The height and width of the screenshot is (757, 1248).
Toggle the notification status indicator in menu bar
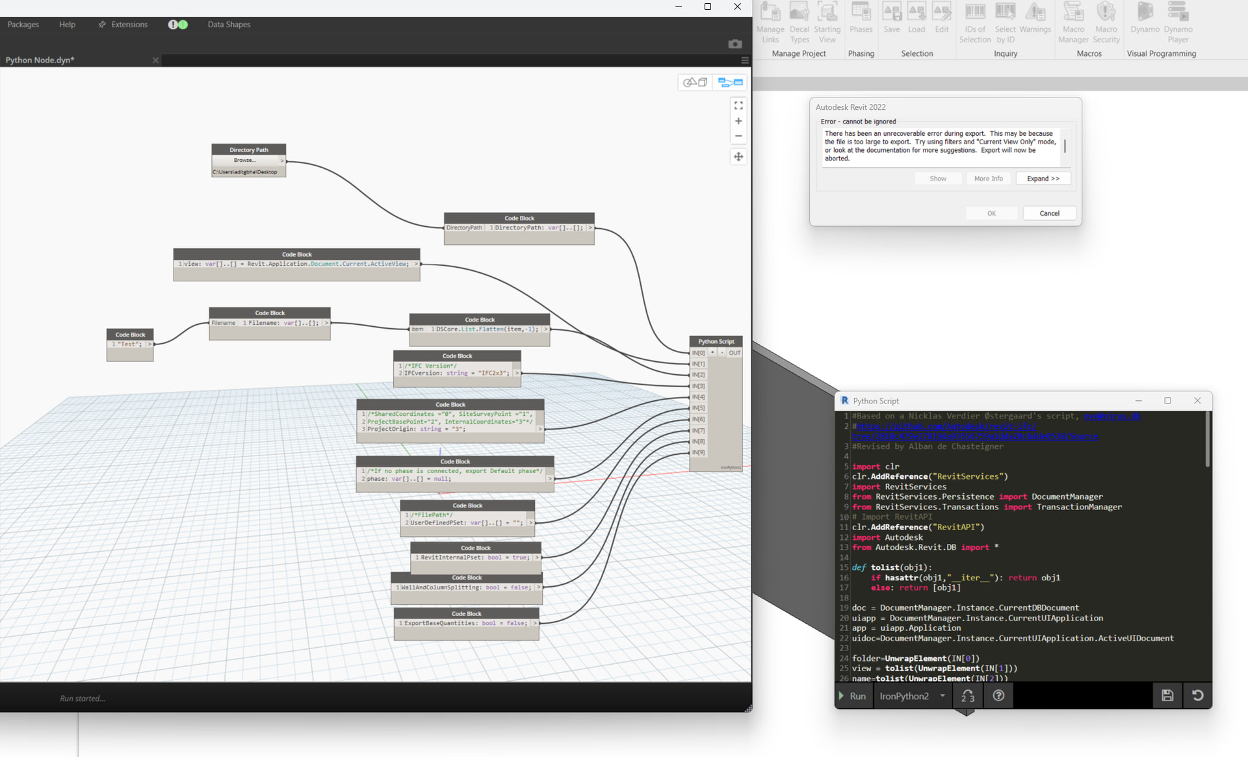tap(177, 25)
